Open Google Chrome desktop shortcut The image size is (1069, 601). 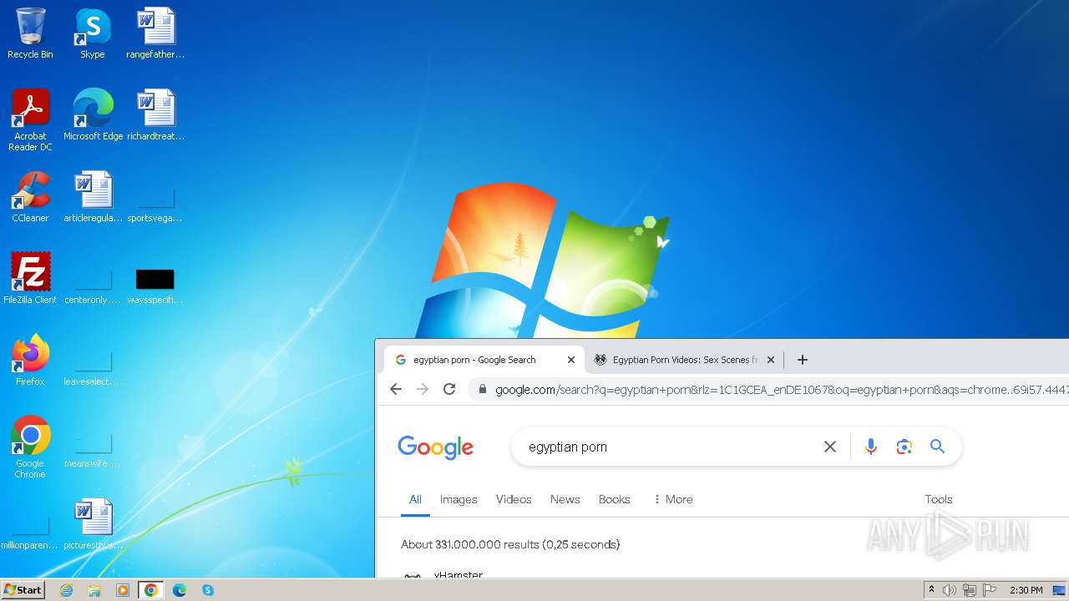click(30, 447)
